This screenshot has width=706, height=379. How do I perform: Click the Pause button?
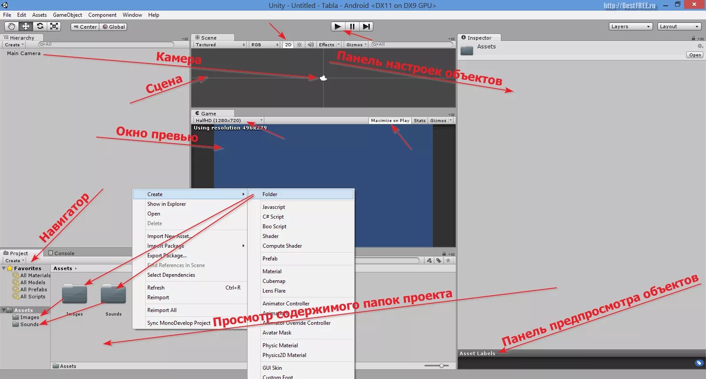352,26
